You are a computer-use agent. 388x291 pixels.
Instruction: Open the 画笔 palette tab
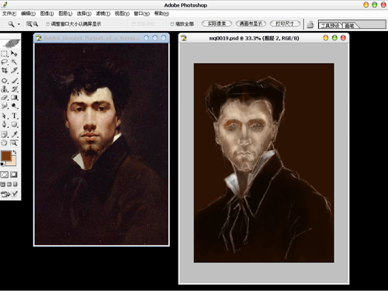[350, 26]
